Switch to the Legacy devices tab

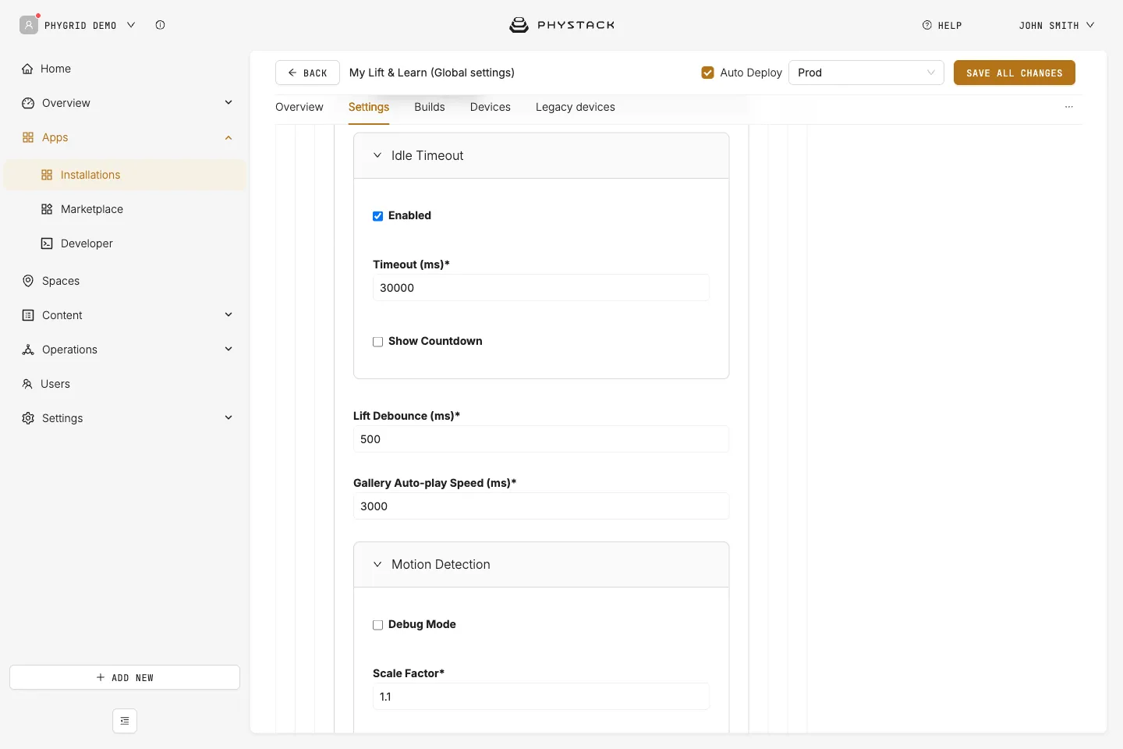[576, 107]
